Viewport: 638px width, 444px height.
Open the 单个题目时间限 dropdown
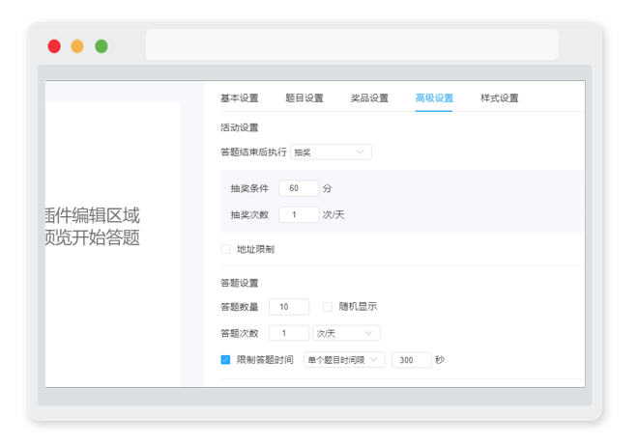(344, 359)
